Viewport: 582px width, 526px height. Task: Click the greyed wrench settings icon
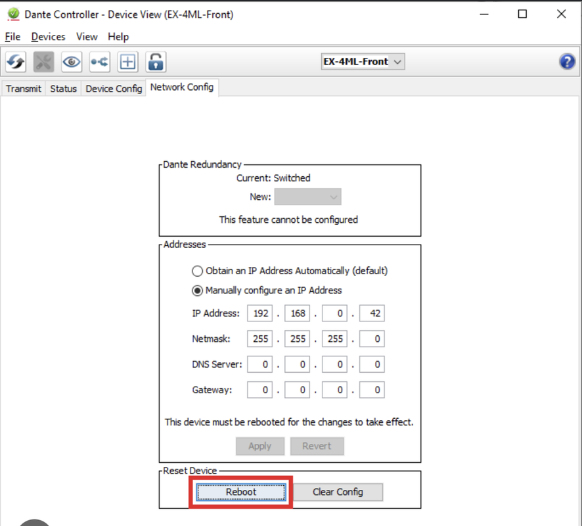coord(43,62)
